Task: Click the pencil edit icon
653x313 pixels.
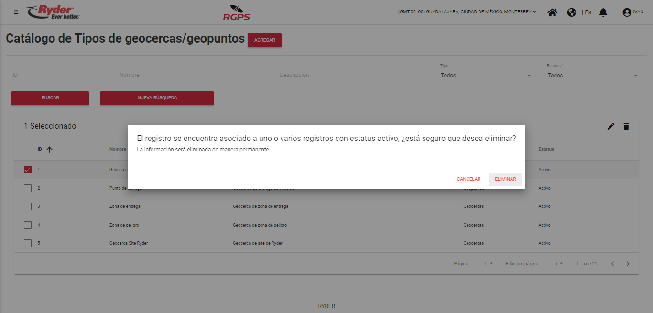Action: [x=610, y=126]
